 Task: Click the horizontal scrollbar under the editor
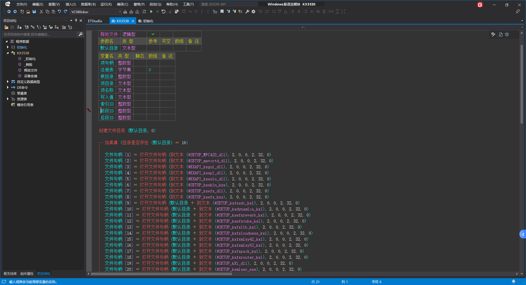coord(161,274)
